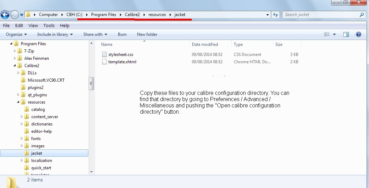
Task: Open the Organize dropdown
Action: click(x=16, y=34)
